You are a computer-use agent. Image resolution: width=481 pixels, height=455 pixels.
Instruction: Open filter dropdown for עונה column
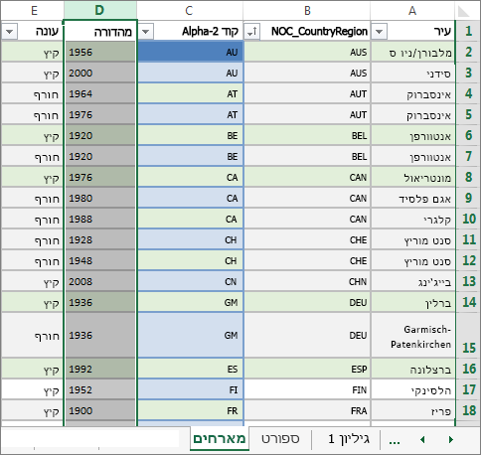pyautogui.click(x=10, y=32)
